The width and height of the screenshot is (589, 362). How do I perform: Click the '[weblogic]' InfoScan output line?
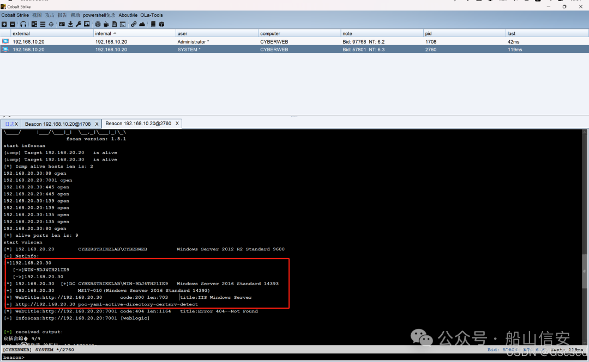coord(77,318)
